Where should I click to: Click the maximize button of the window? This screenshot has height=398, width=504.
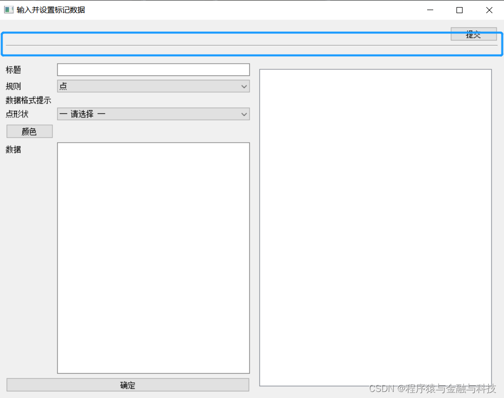[x=459, y=10]
